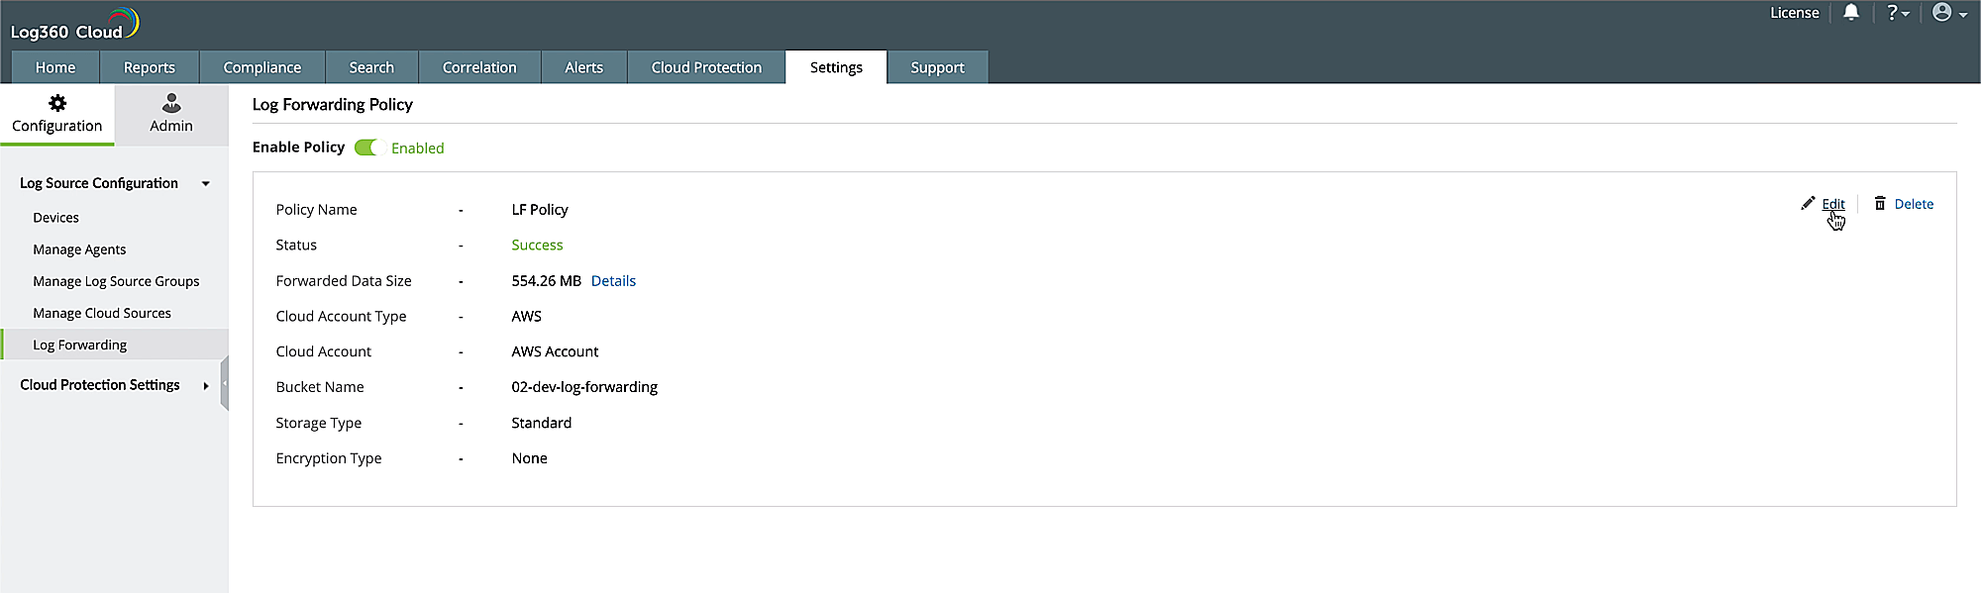Collapse the sidebar with the handle
This screenshot has height=593, width=1981.
pos(225,383)
